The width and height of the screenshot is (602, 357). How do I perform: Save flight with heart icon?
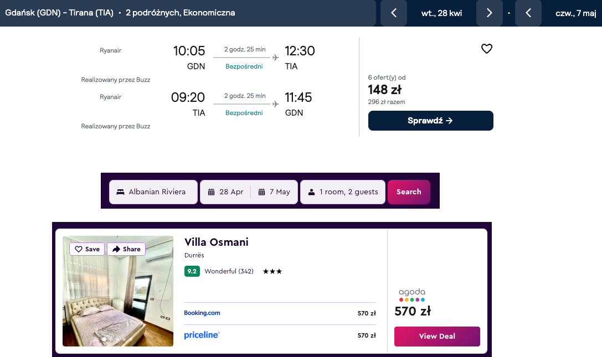tap(486, 49)
